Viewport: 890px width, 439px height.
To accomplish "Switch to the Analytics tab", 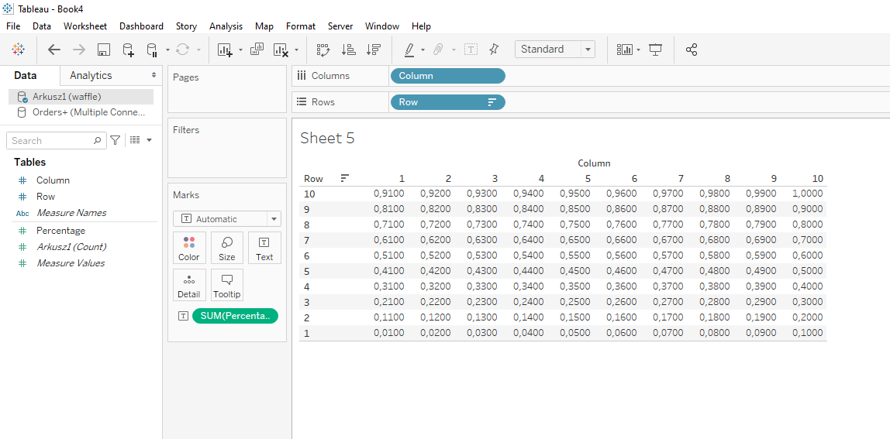I will 91,75.
